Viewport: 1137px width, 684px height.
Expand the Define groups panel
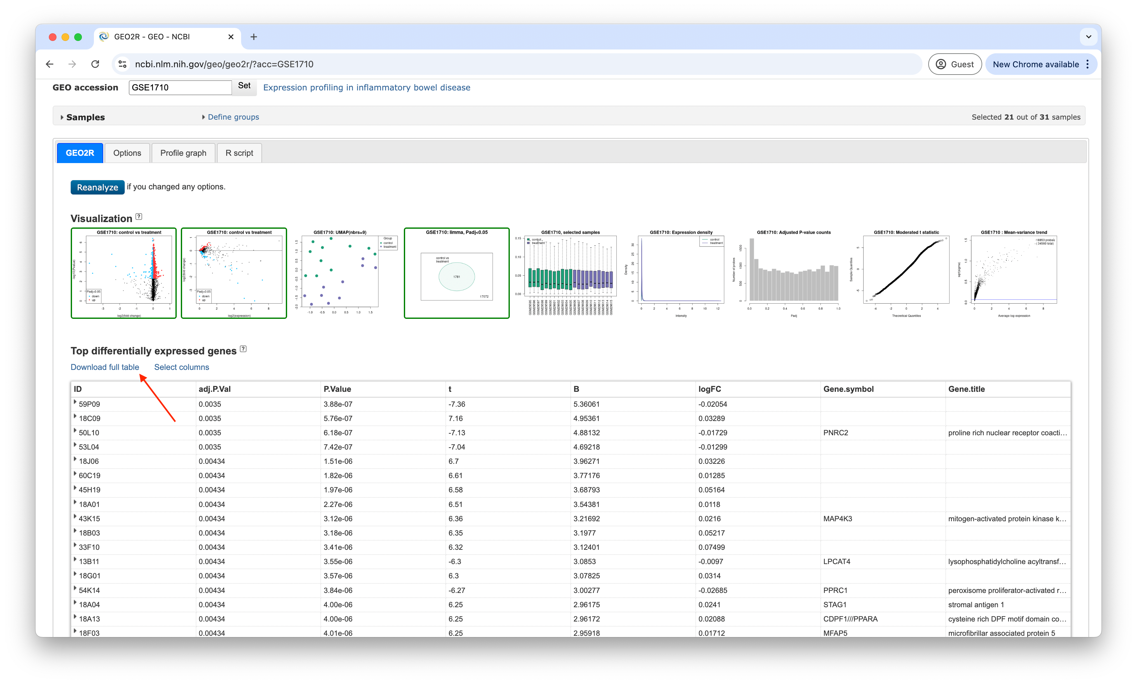point(230,117)
